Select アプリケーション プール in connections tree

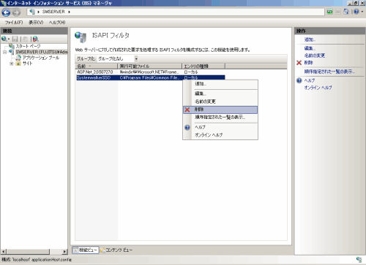click(41, 58)
